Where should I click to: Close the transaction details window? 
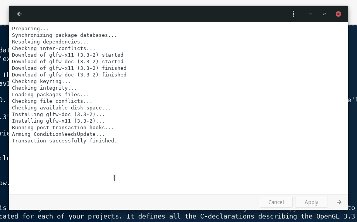[338, 14]
